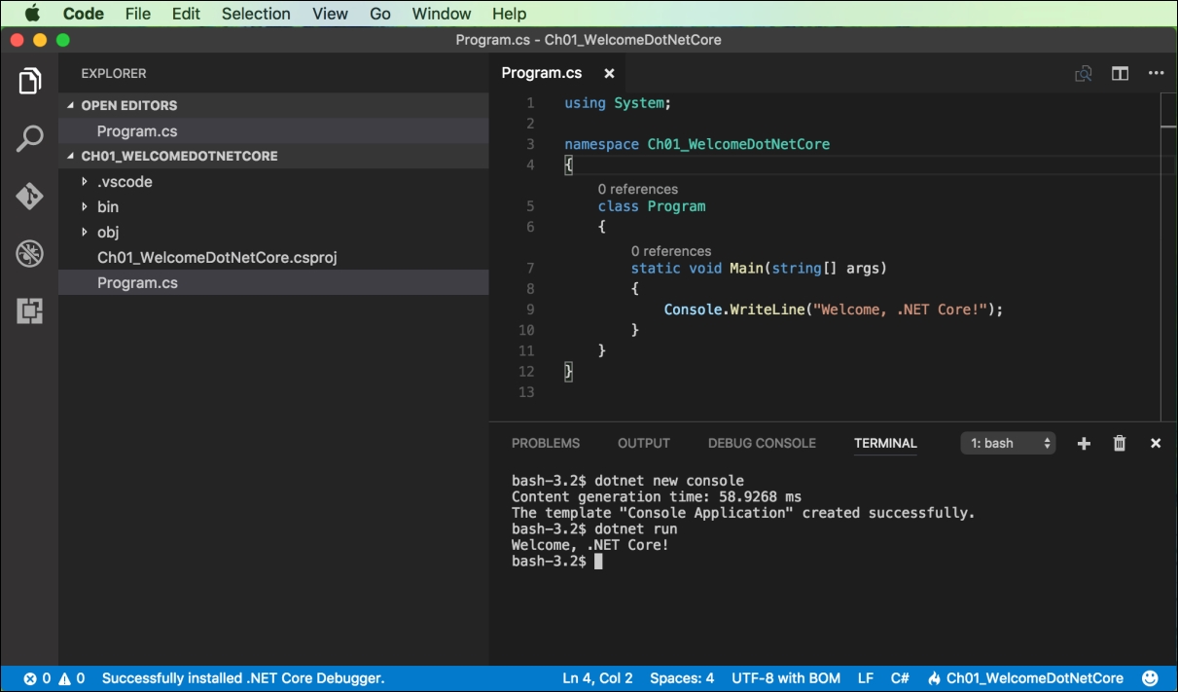
Task: Click the Console.WriteLine code line
Action: [833, 310]
